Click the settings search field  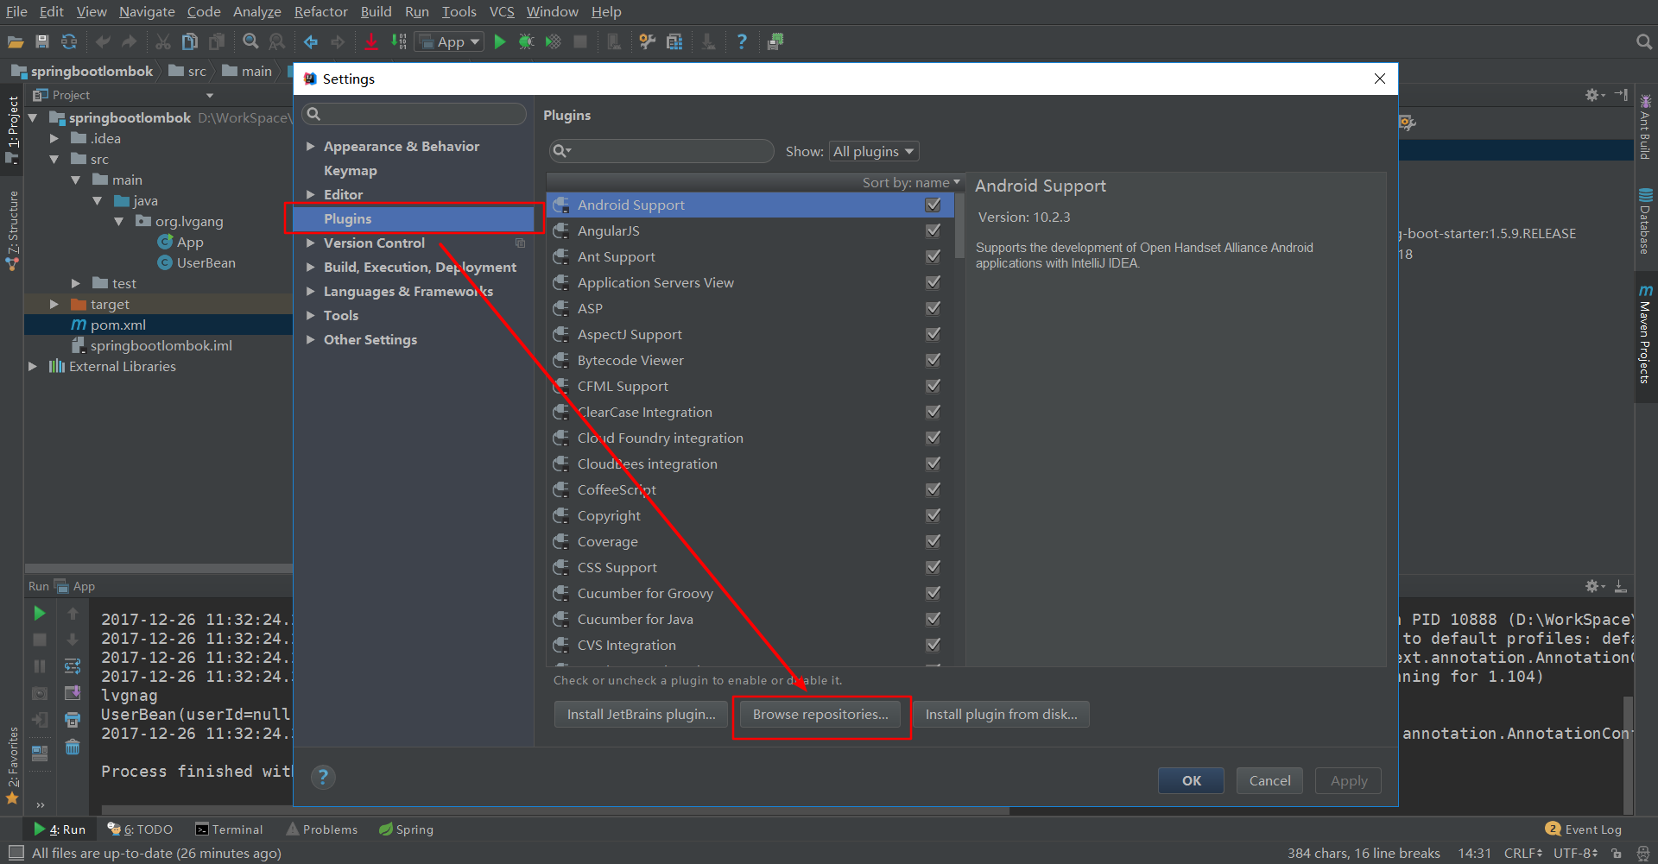(x=414, y=114)
